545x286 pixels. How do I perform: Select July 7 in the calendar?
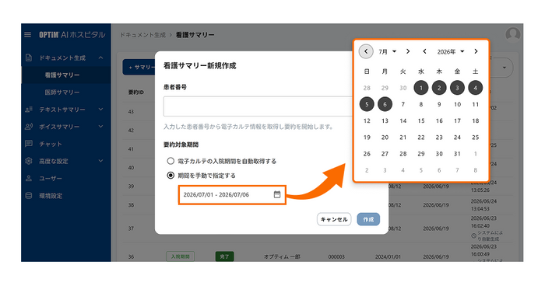pos(403,104)
